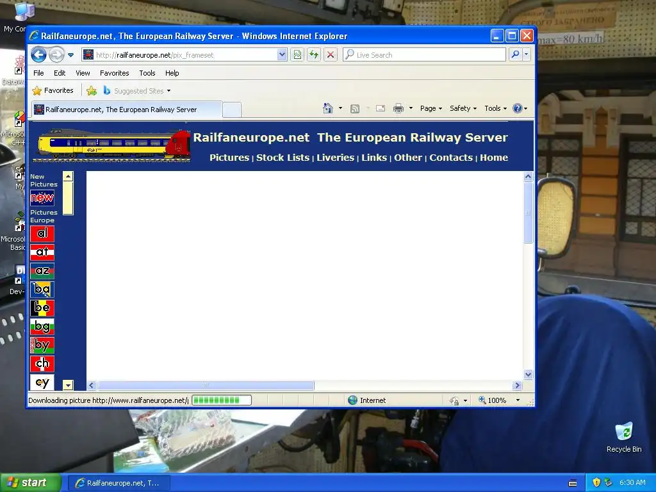
Task: Open the Edit menu
Action: click(60, 73)
